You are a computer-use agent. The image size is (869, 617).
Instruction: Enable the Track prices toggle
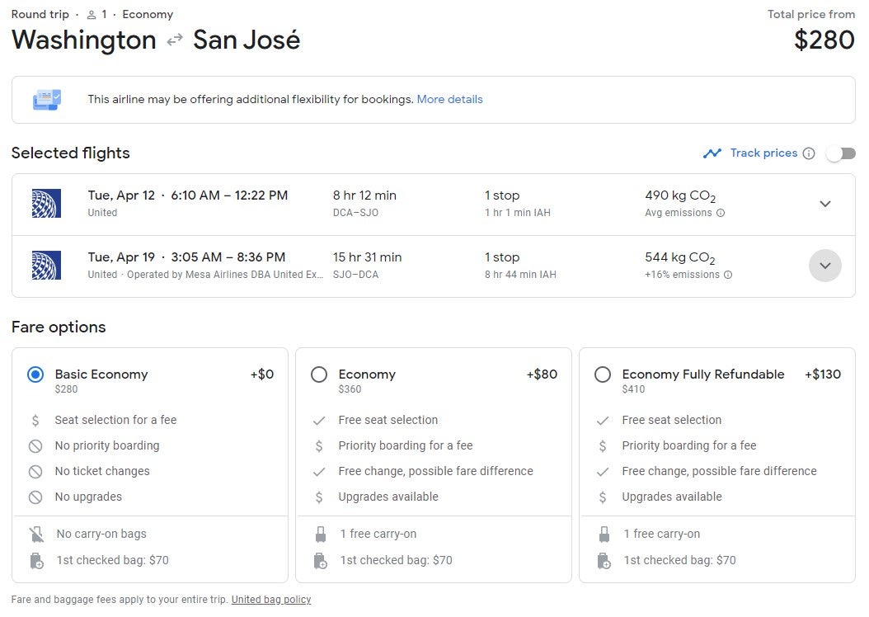[841, 153]
